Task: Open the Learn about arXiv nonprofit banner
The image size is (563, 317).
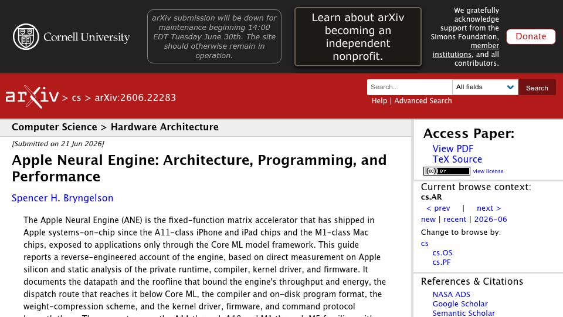Action: click(x=358, y=36)
